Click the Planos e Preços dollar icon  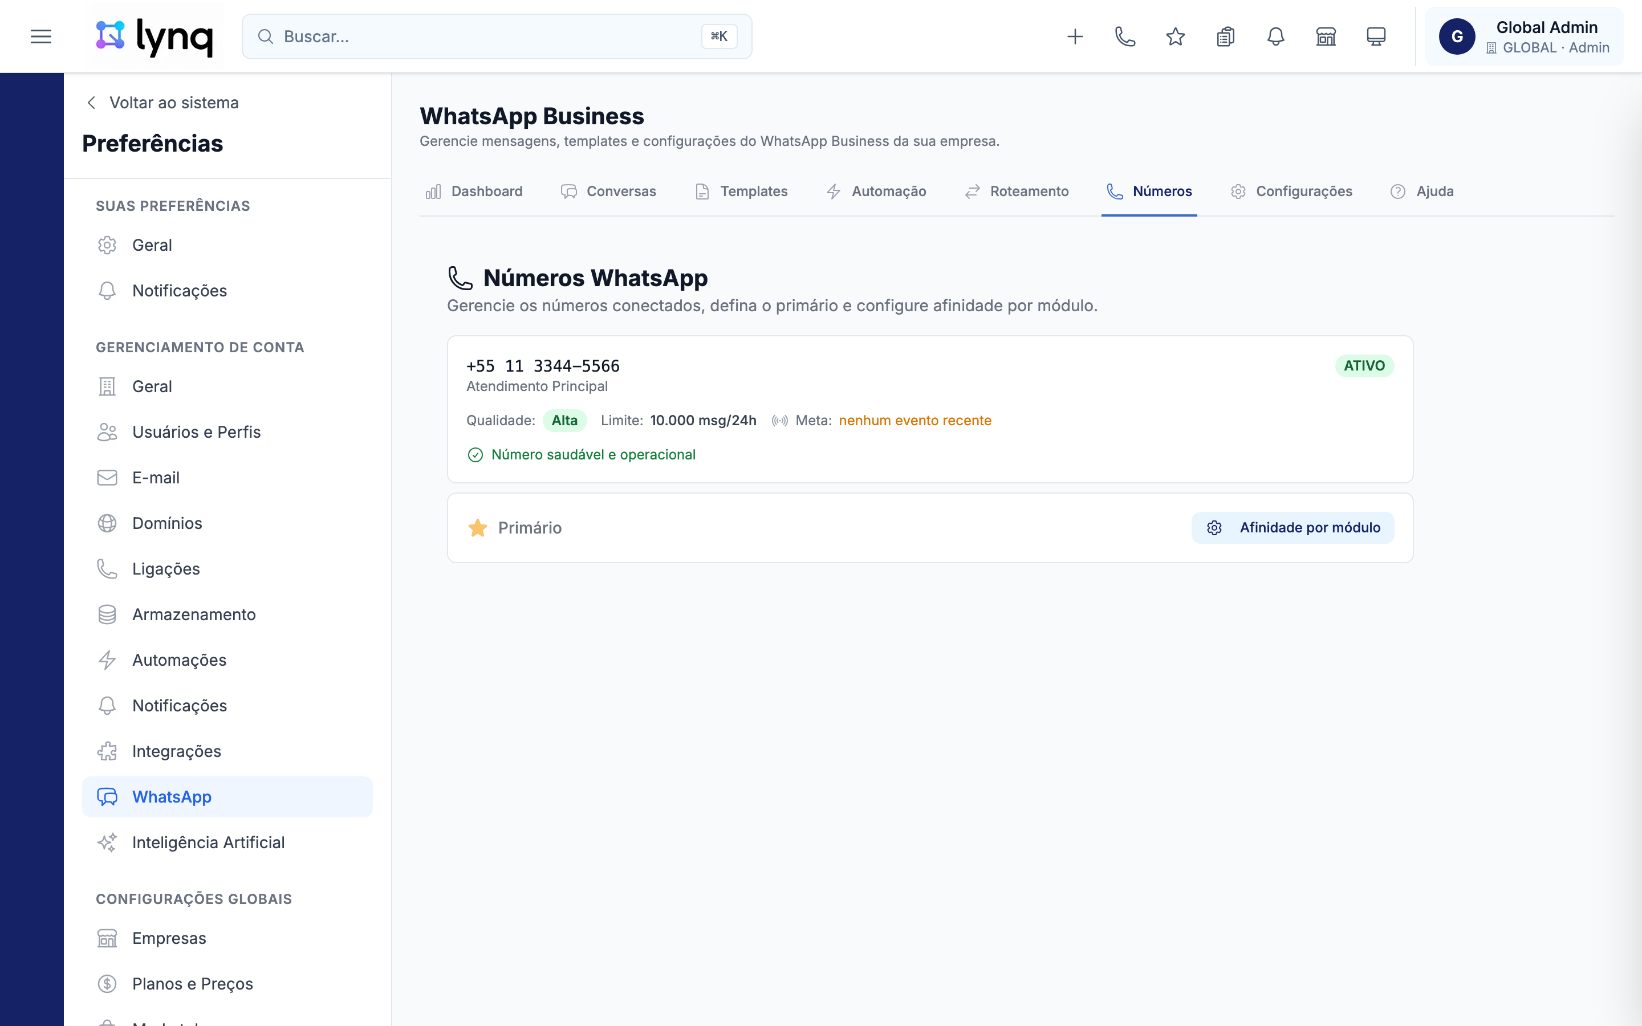pos(107,984)
